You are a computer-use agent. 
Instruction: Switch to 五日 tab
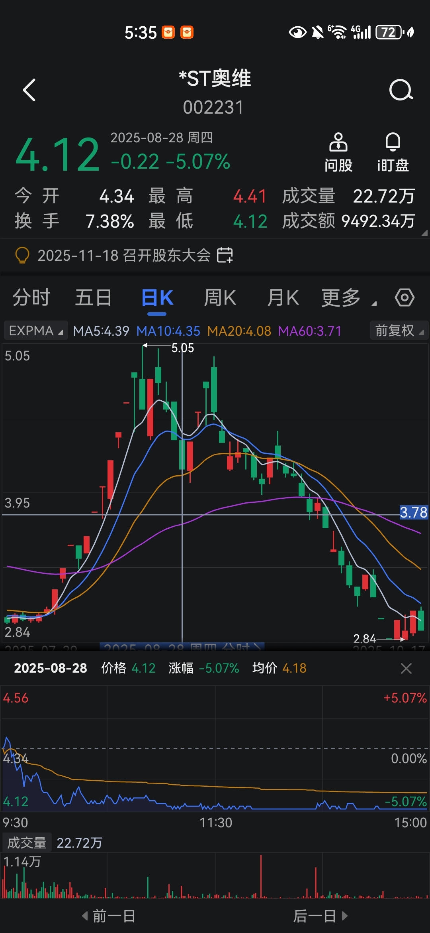[x=94, y=298]
